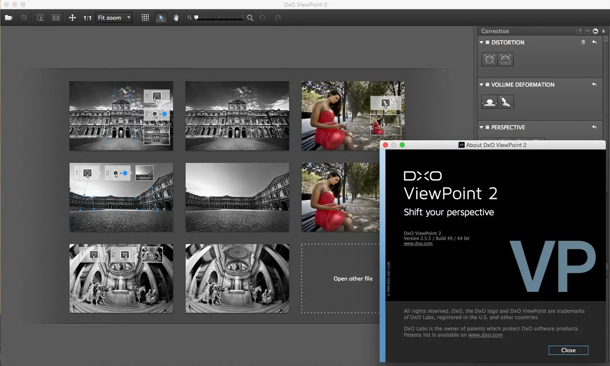The image size is (610, 366).
Task: Collapse the VOLUME DEFORMATION section
Action: (481, 85)
